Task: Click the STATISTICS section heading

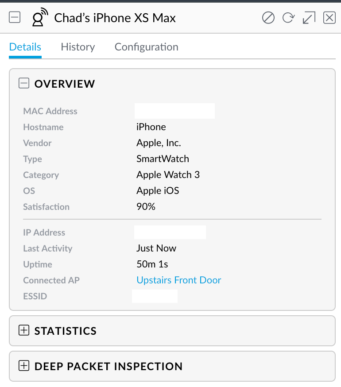Action: (66, 331)
